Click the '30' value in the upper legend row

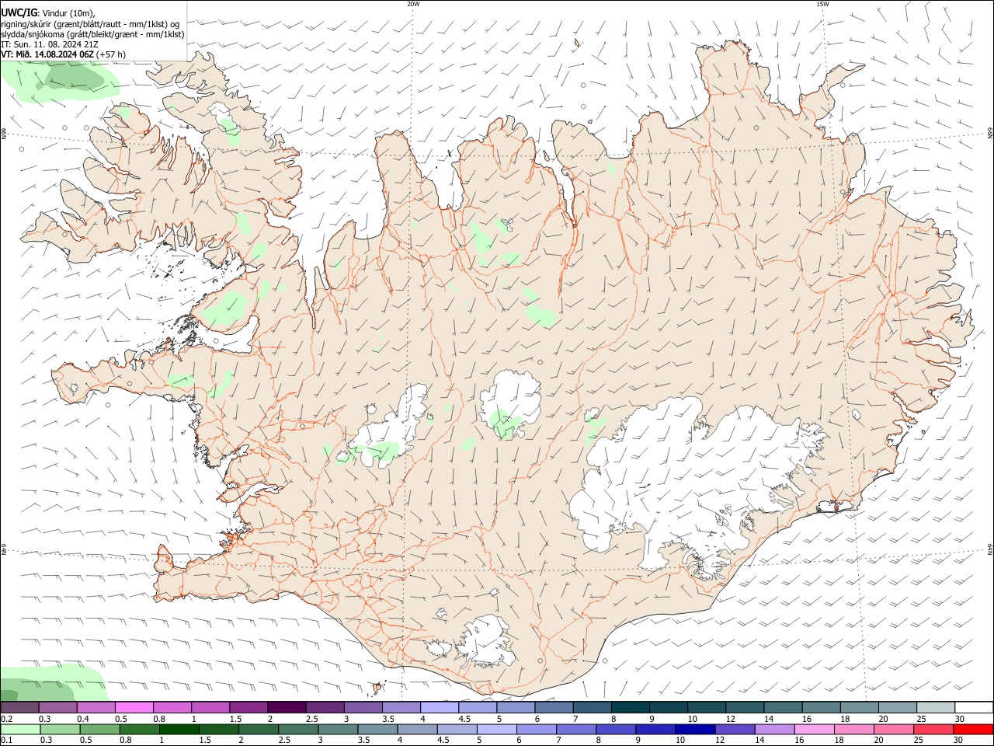point(959,719)
